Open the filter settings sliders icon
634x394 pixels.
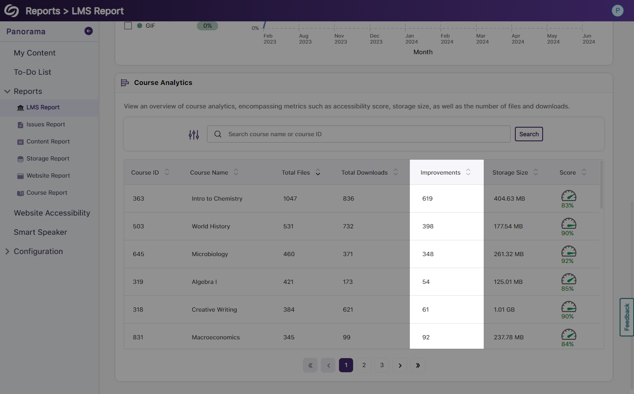click(x=194, y=135)
